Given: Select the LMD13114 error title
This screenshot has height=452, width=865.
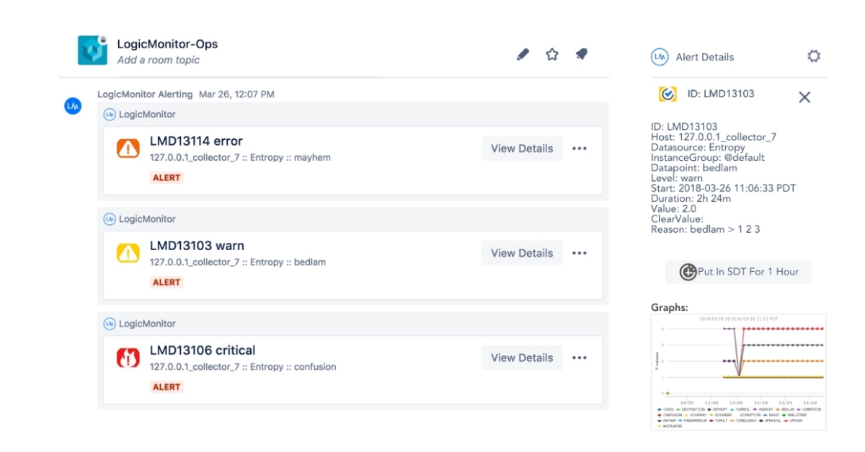Looking at the screenshot, I should click(196, 141).
